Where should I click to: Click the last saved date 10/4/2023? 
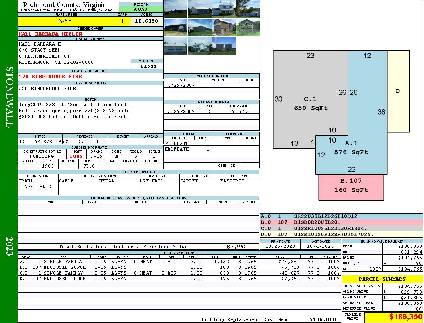pyautogui.click(x=321, y=246)
